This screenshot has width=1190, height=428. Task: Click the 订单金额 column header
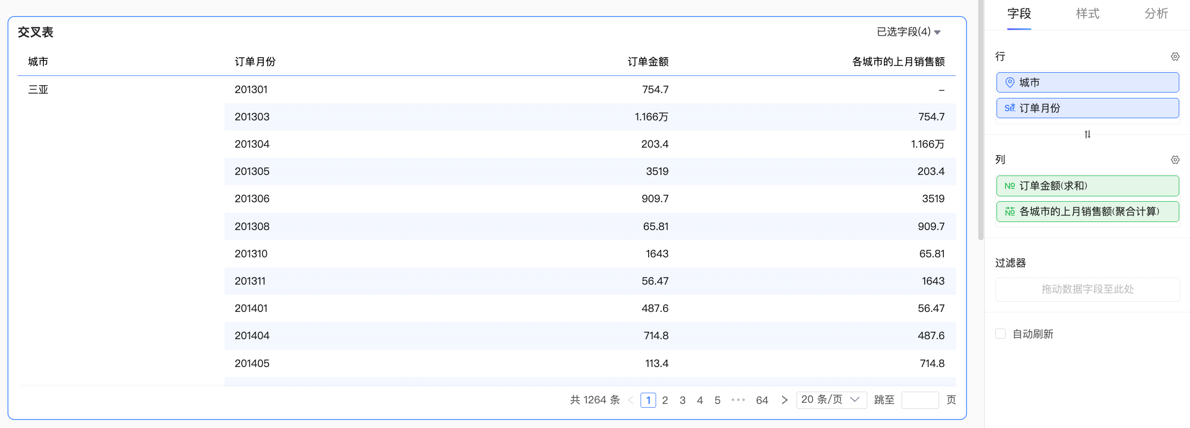tap(648, 62)
